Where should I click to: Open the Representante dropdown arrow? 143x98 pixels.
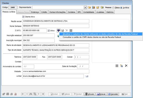[85, 8]
